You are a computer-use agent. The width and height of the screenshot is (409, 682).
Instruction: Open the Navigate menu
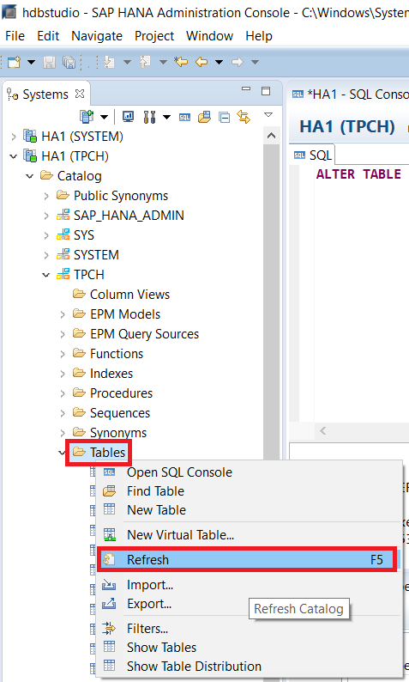97,36
